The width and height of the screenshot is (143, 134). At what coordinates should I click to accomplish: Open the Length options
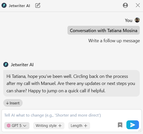(79, 126)
